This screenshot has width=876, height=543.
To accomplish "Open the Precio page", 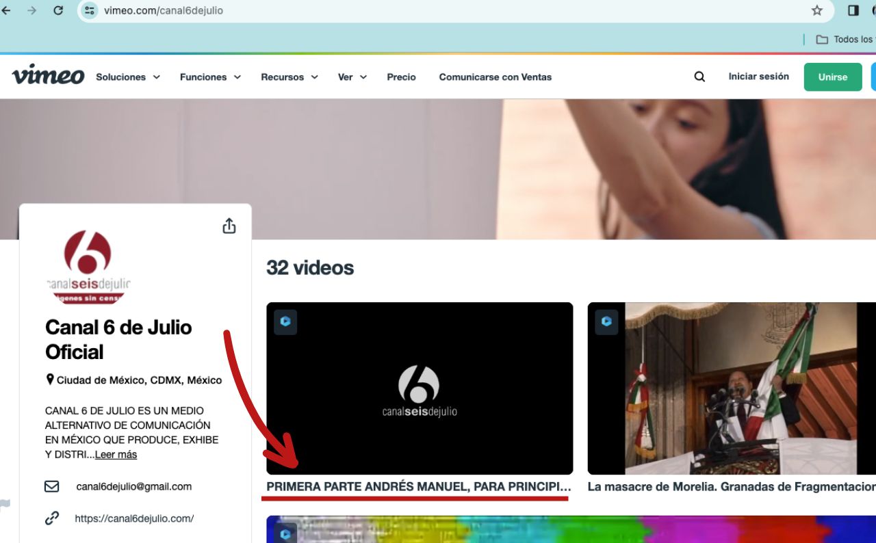I will (401, 77).
